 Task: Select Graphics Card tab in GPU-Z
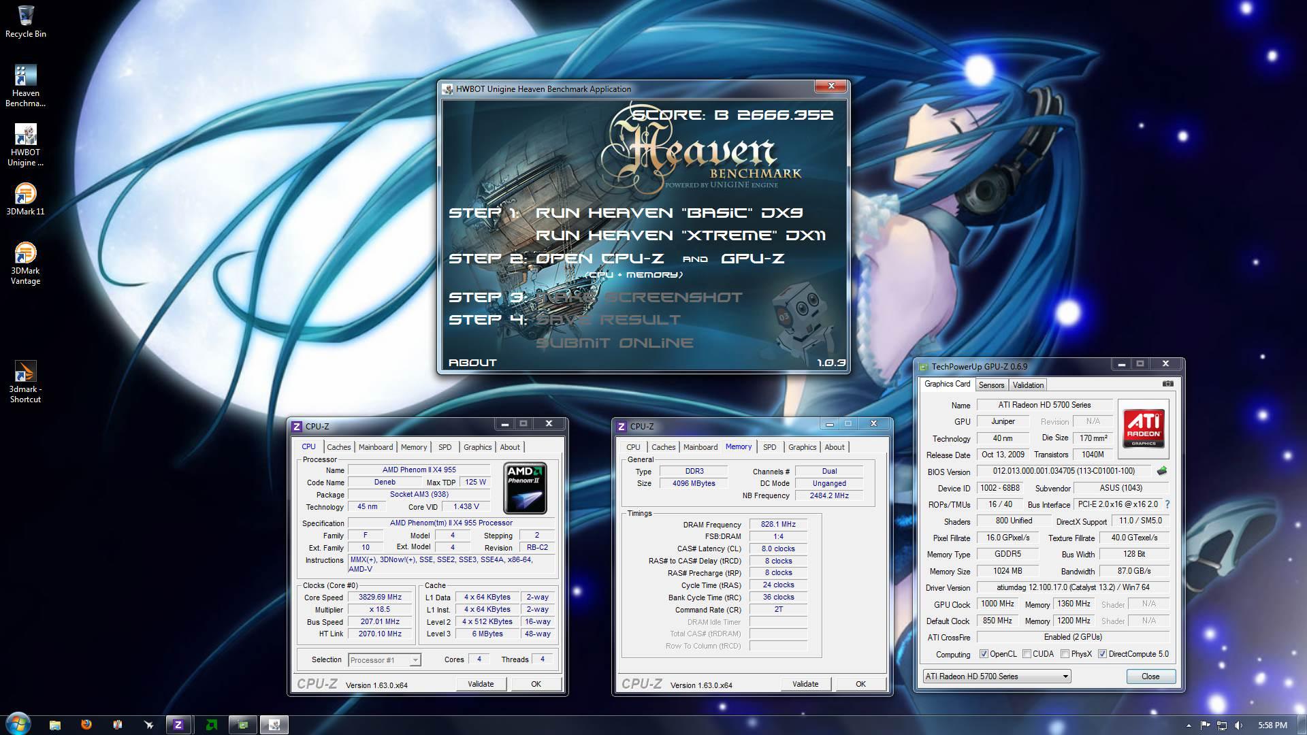click(947, 384)
